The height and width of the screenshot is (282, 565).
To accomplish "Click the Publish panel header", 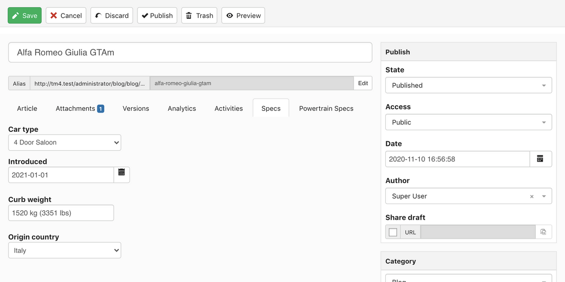I will coord(469,52).
